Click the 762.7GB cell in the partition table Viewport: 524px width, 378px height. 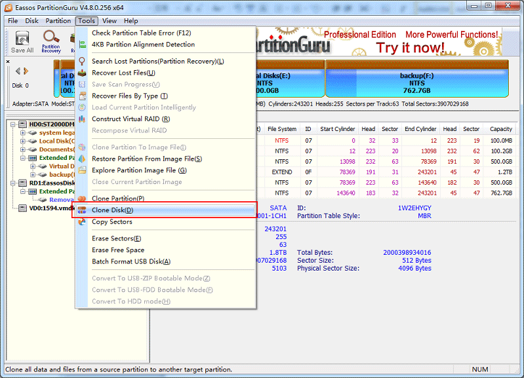[x=501, y=193]
